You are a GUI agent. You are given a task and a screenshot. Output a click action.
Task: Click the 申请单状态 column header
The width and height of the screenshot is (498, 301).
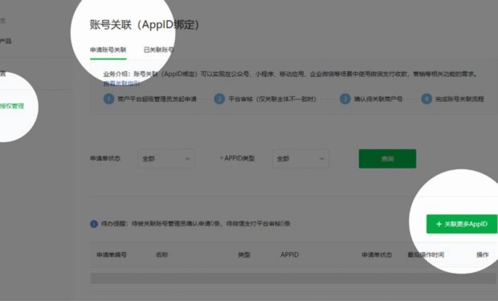point(377,254)
